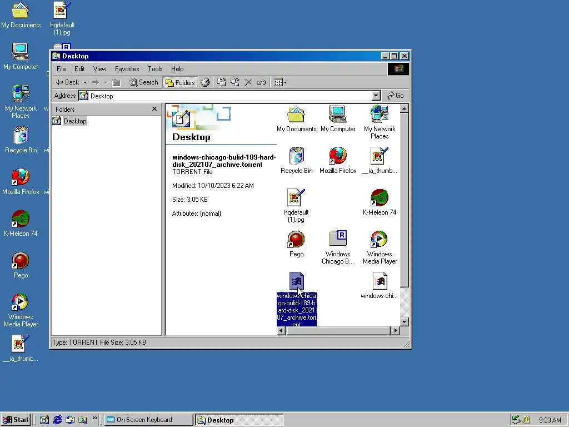Click Recycle Bin on the desktop
This screenshot has height=427, width=569.
coord(21,140)
